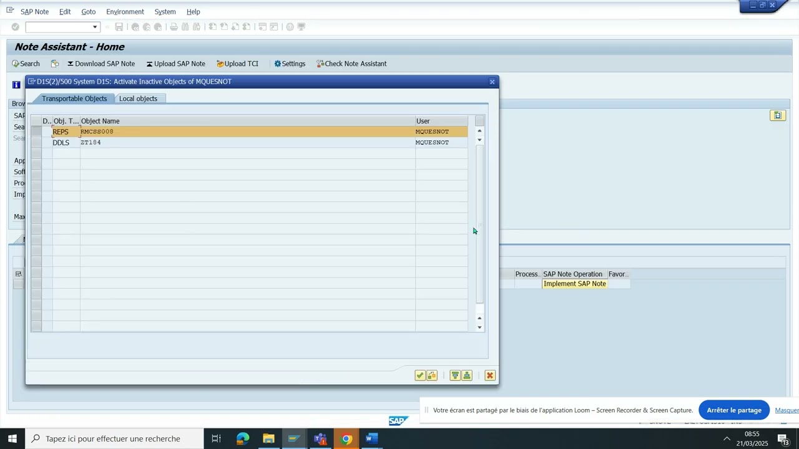The width and height of the screenshot is (799, 449).
Task: Click the Arrêter le partage button
Action: [734, 410]
